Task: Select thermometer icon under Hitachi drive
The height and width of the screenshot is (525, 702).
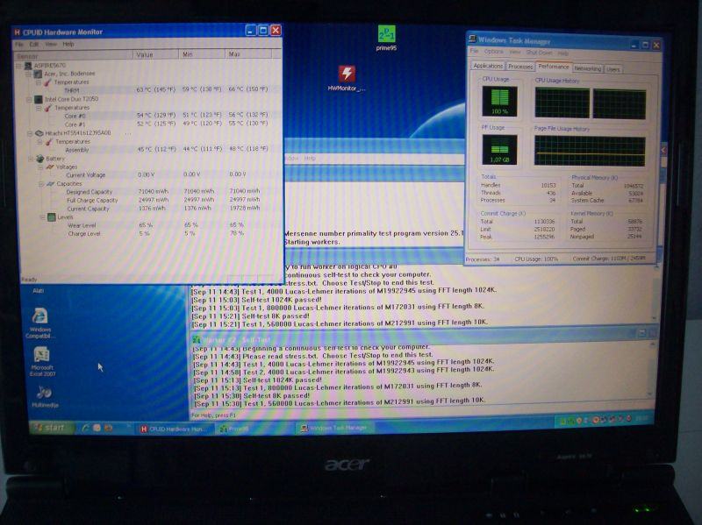Action: tap(49, 142)
